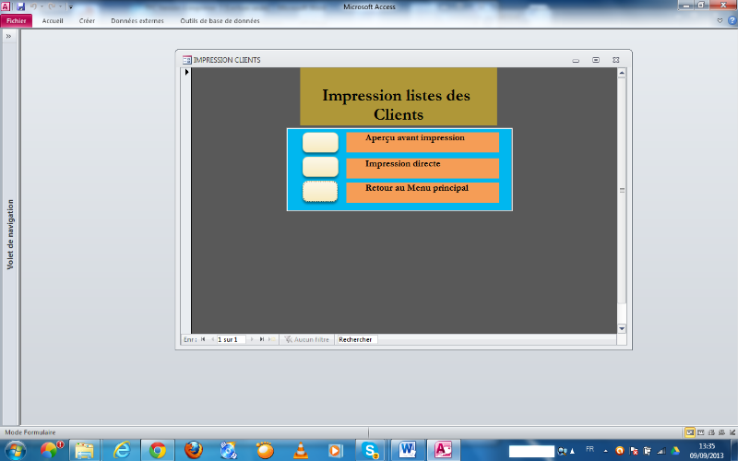Open the Données externes tab
This screenshot has height=461, width=738.
tap(137, 20)
